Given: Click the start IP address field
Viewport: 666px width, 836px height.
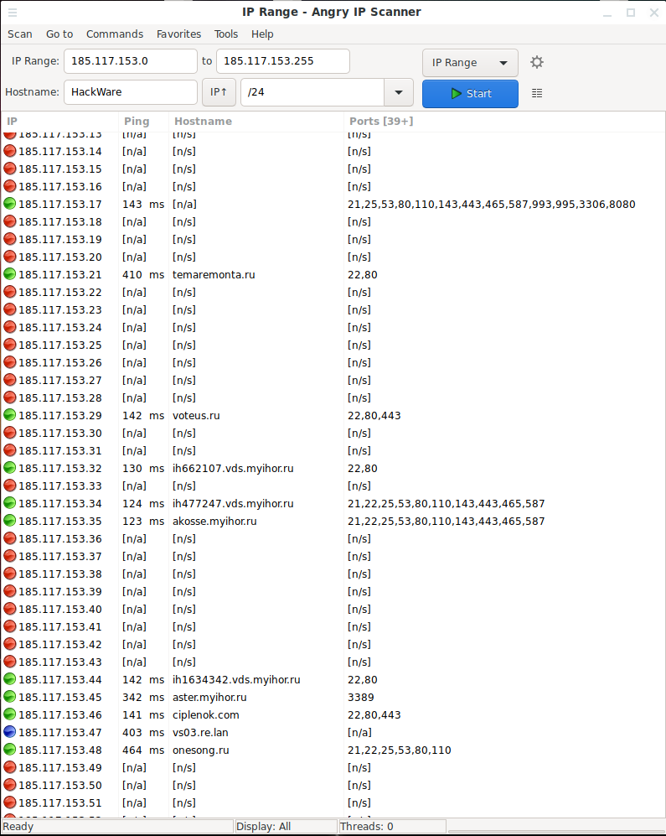Looking at the screenshot, I should pyautogui.click(x=130, y=62).
